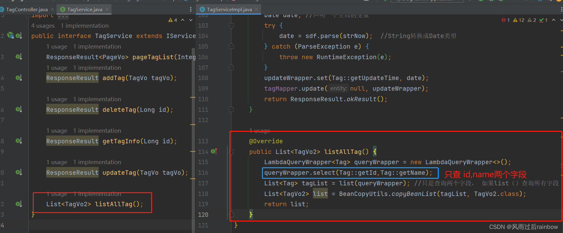Switch to the TagService.java tab
Image resolution: width=563 pixels, height=233 pixels.
(x=85, y=9)
